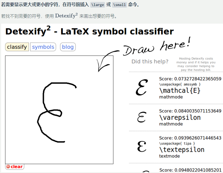Click the Detexify² formula text in paragraph

point(66,16)
